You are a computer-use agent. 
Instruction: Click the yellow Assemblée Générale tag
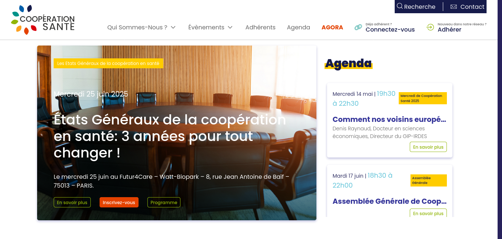(x=429, y=180)
